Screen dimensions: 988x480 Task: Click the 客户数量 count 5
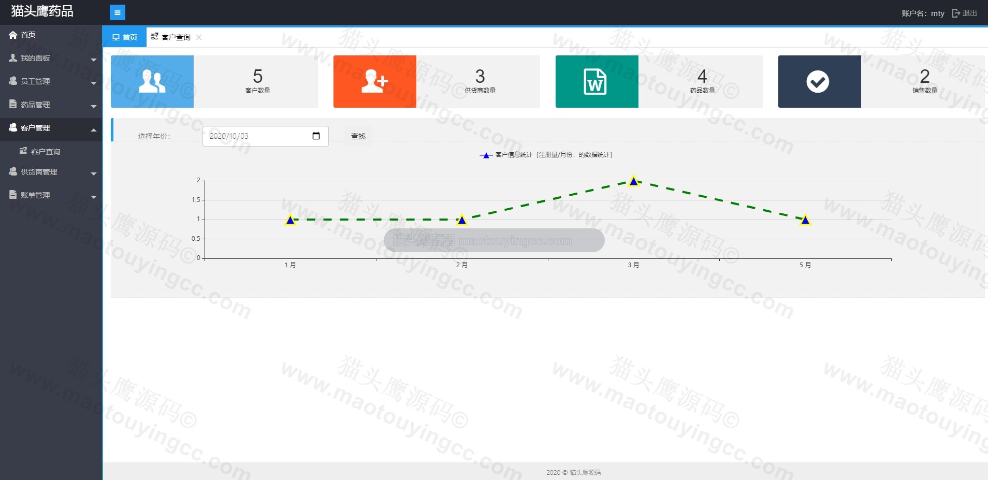pyautogui.click(x=258, y=76)
